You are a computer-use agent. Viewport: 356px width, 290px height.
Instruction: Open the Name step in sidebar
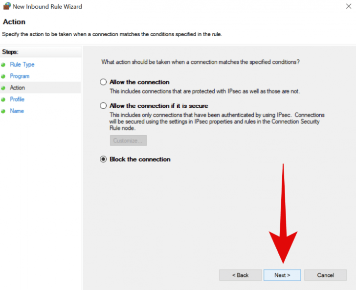click(x=17, y=111)
